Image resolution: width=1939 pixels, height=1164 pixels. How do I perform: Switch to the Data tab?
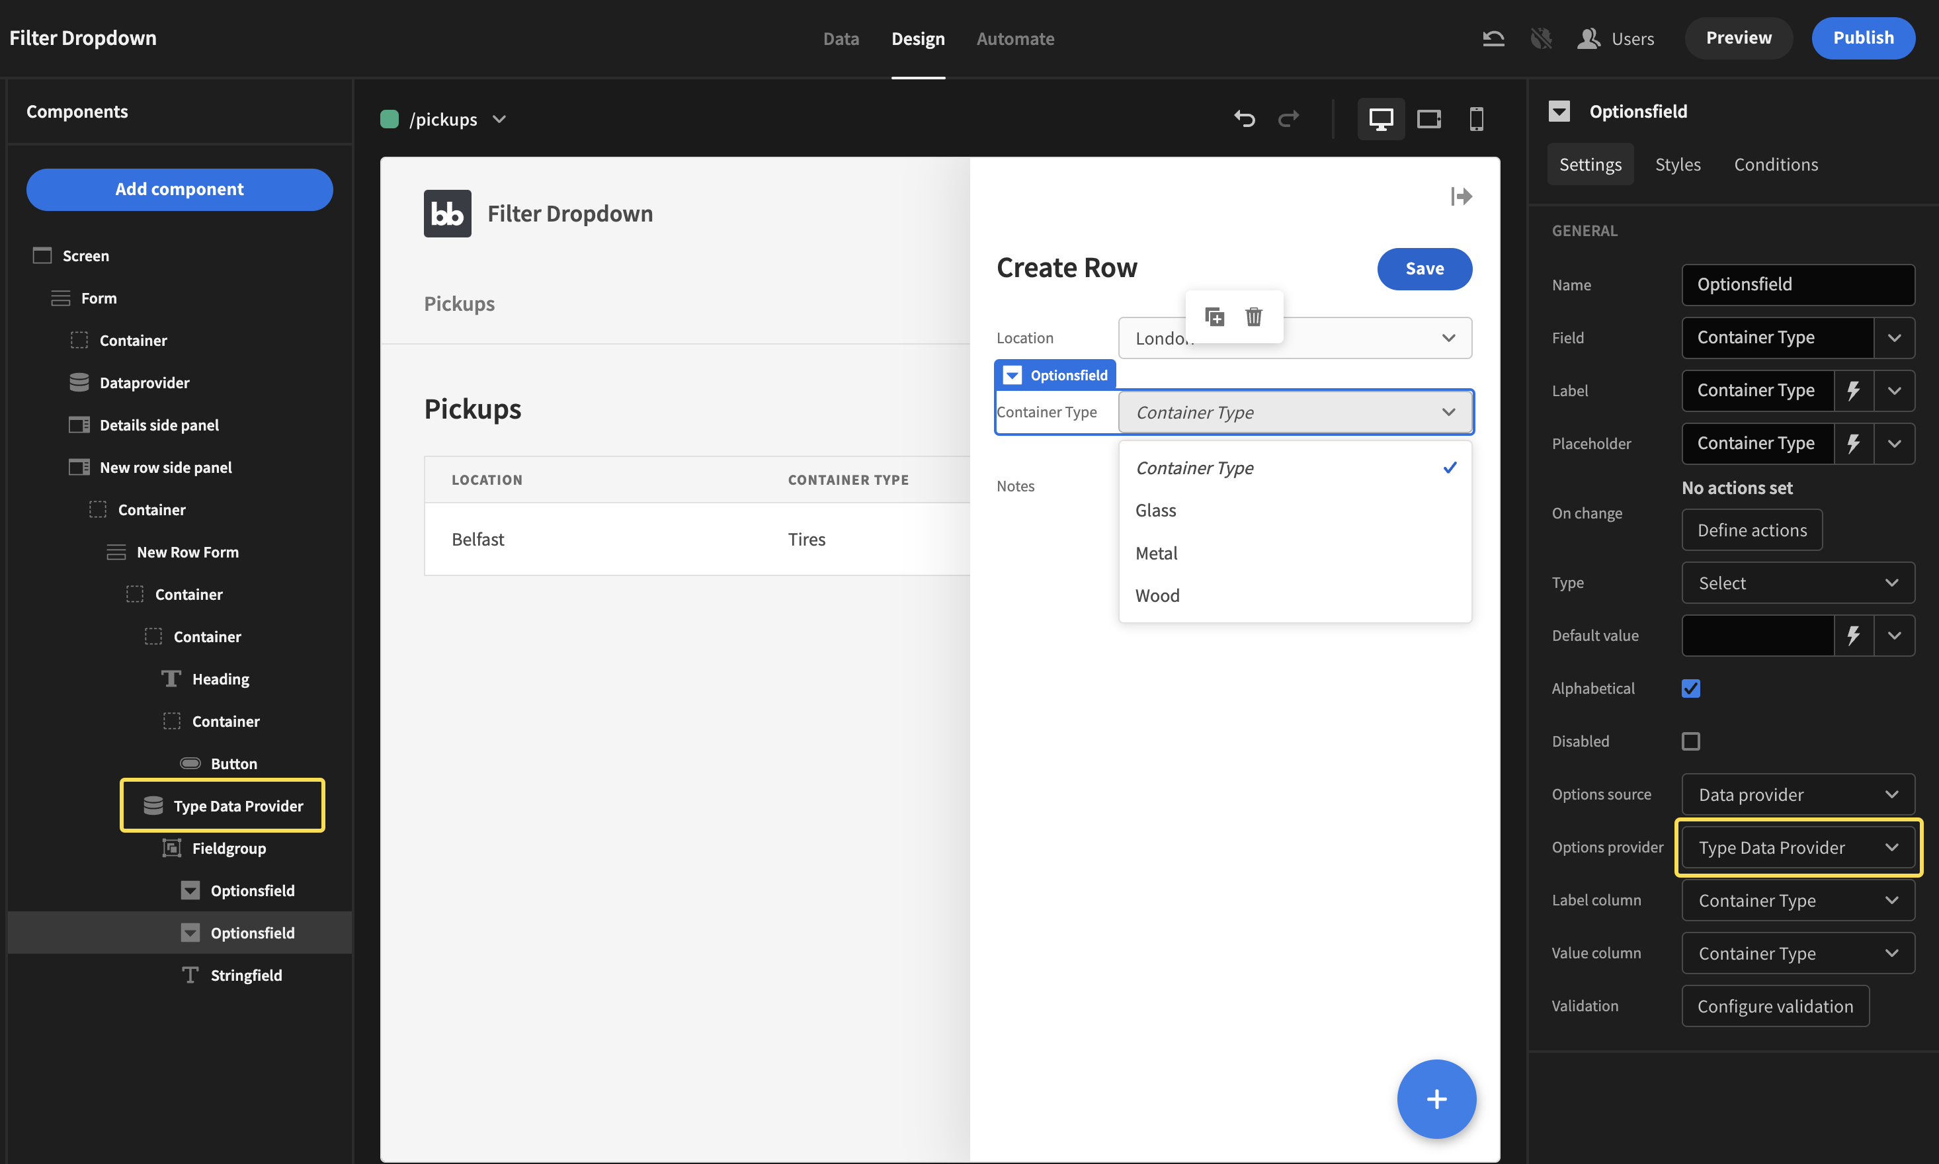[841, 38]
